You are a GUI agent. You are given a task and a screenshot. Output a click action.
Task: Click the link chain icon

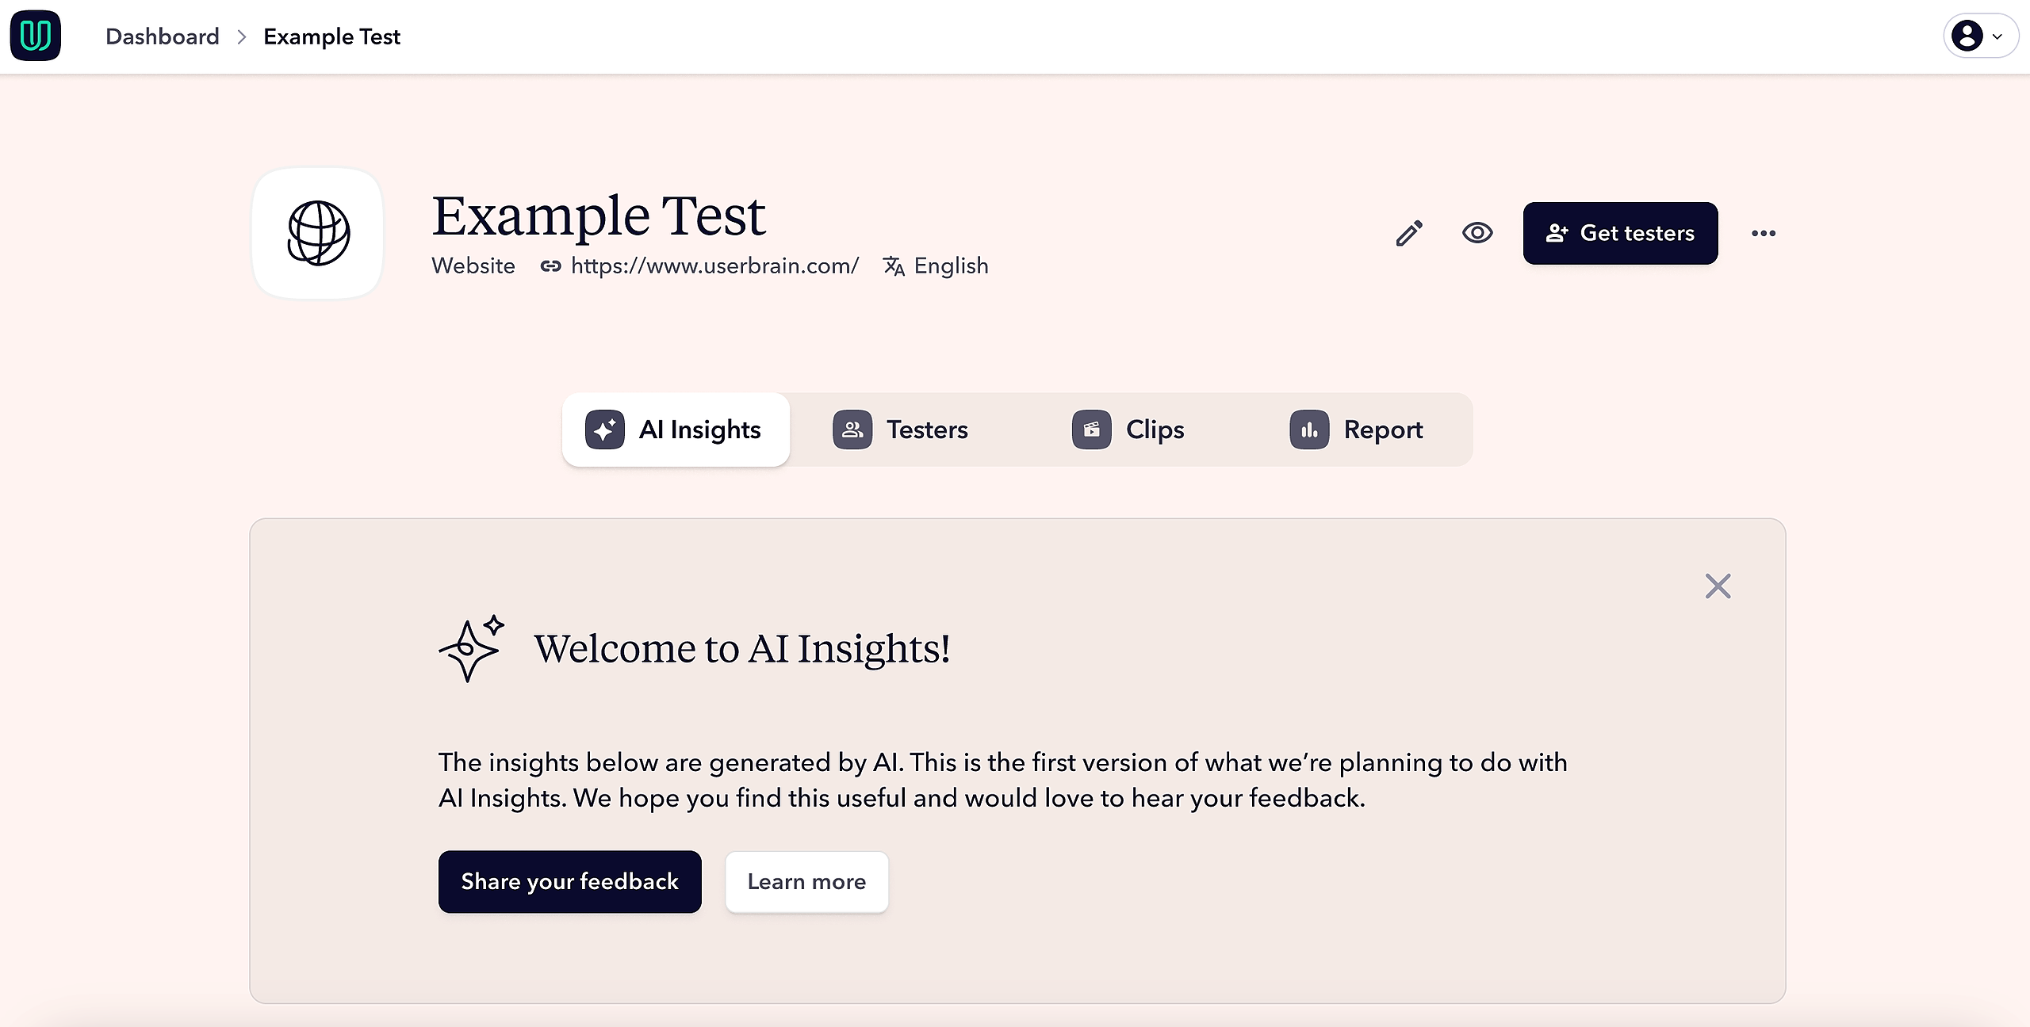point(550,266)
